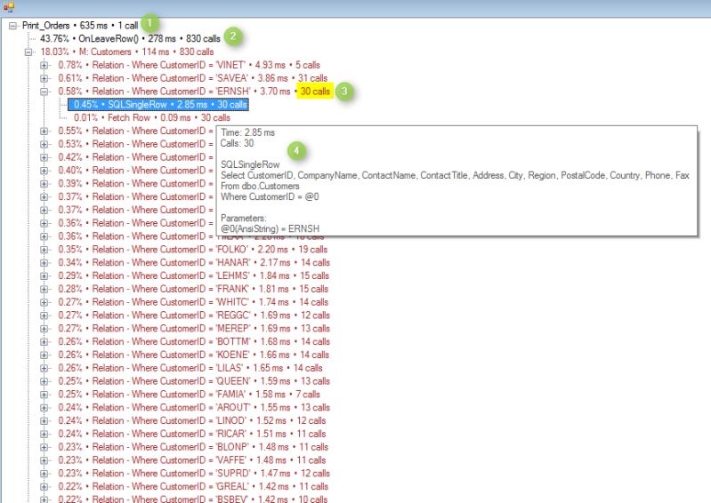
Task: Expand the 'AROUT' relation node
Action: coord(44,408)
